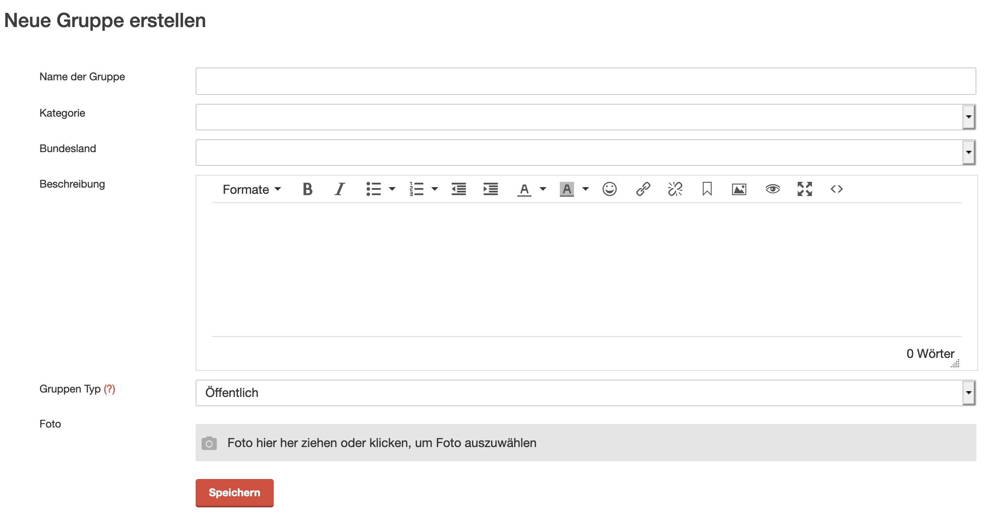Click the Name der Gruppe input field
This screenshot has height=526, width=1007.
586,81
